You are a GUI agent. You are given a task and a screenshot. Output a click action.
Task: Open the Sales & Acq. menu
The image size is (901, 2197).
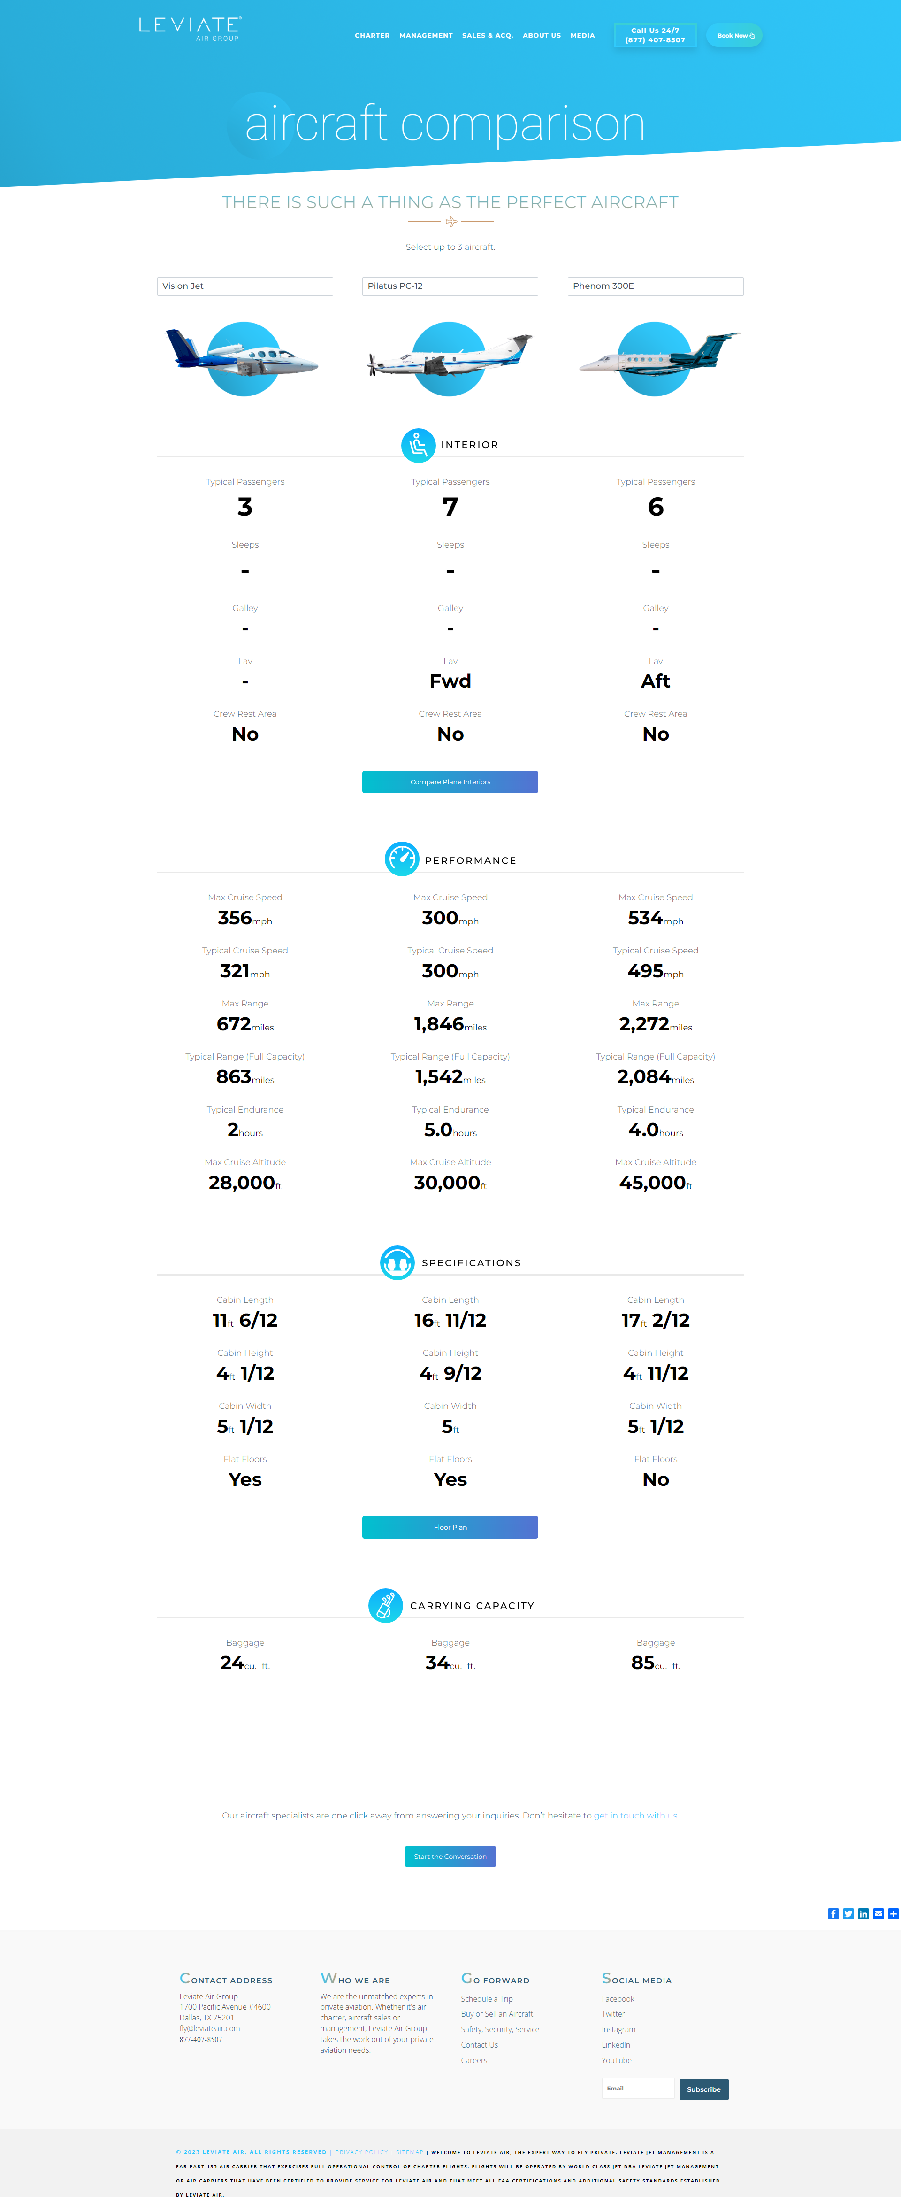click(488, 36)
